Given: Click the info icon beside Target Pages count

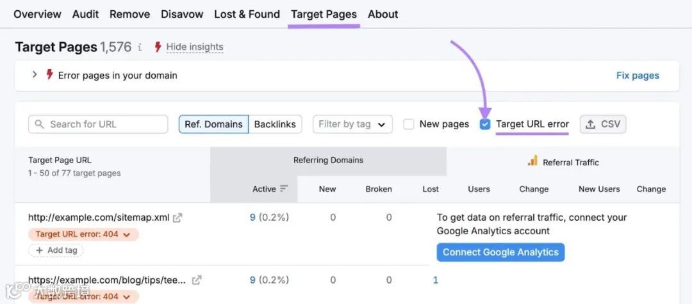Looking at the screenshot, I should [x=140, y=47].
